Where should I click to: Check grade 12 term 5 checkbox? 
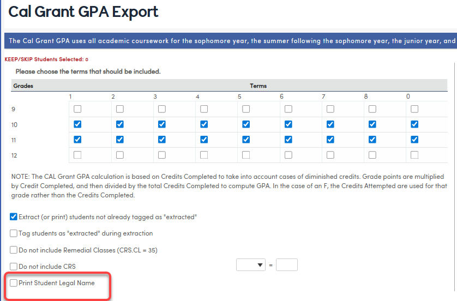pyautogui.click(x=246, y=155)
